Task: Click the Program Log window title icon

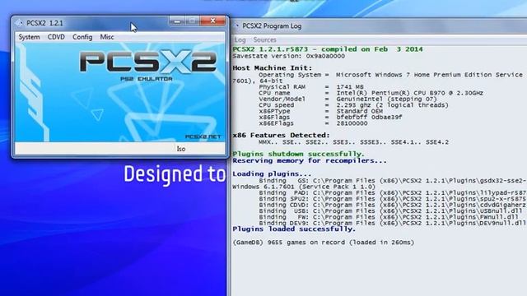Action: [236, 25]
